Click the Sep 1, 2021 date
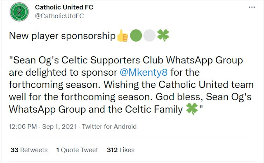This screenshot has width=264, height=163. pos(59,126)
